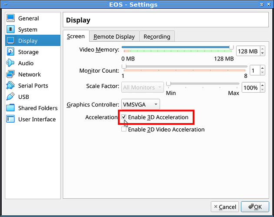Open USB settings icon
This screenshot has width=274, height=217.
click(11, 97)
